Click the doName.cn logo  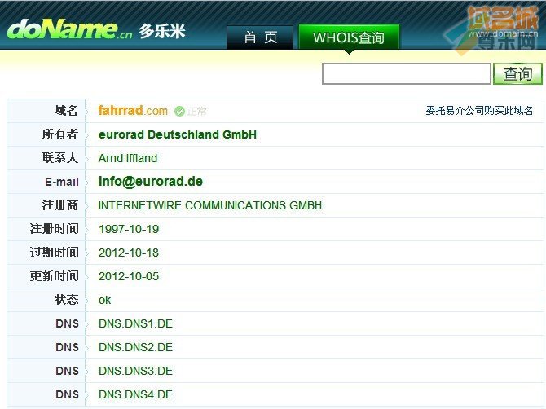[x=69, y=29]
